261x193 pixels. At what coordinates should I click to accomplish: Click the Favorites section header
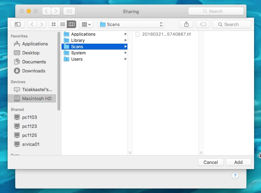[19, 36]
